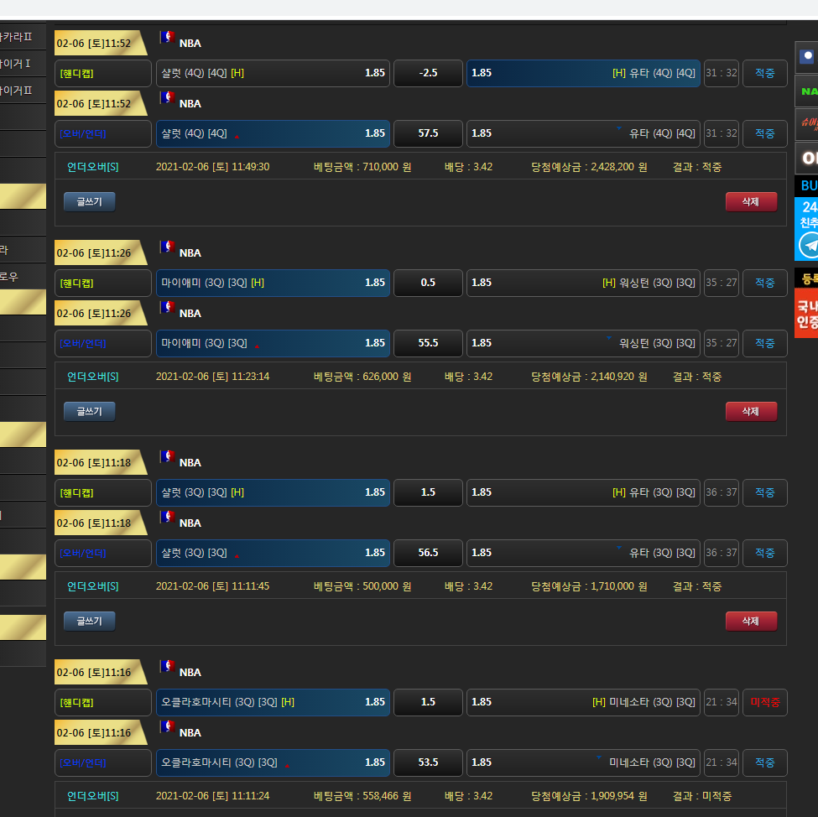Select Charlotte 4Q handicap at 1.85

pyautogui.click(x=273, y=73)
